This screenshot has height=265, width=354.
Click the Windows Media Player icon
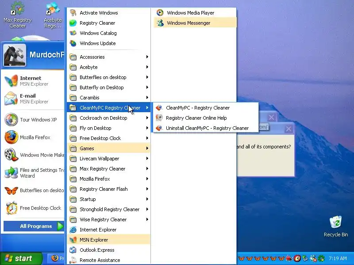160,13
